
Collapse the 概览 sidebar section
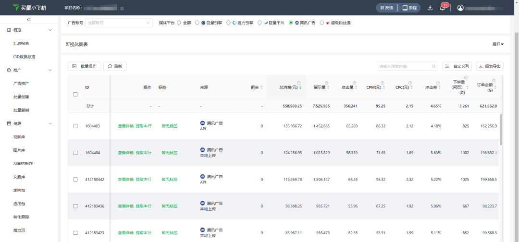point(50,30)
